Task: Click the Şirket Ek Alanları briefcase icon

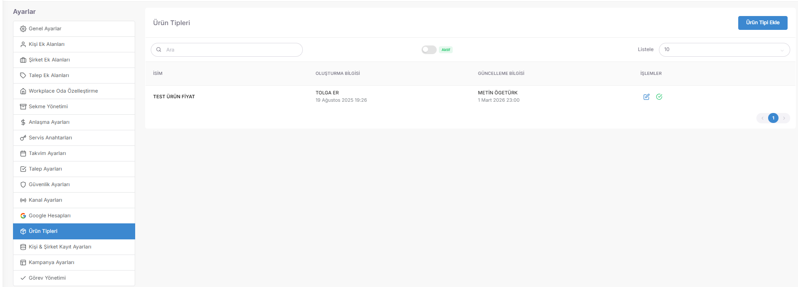Action: pos(23,60)
